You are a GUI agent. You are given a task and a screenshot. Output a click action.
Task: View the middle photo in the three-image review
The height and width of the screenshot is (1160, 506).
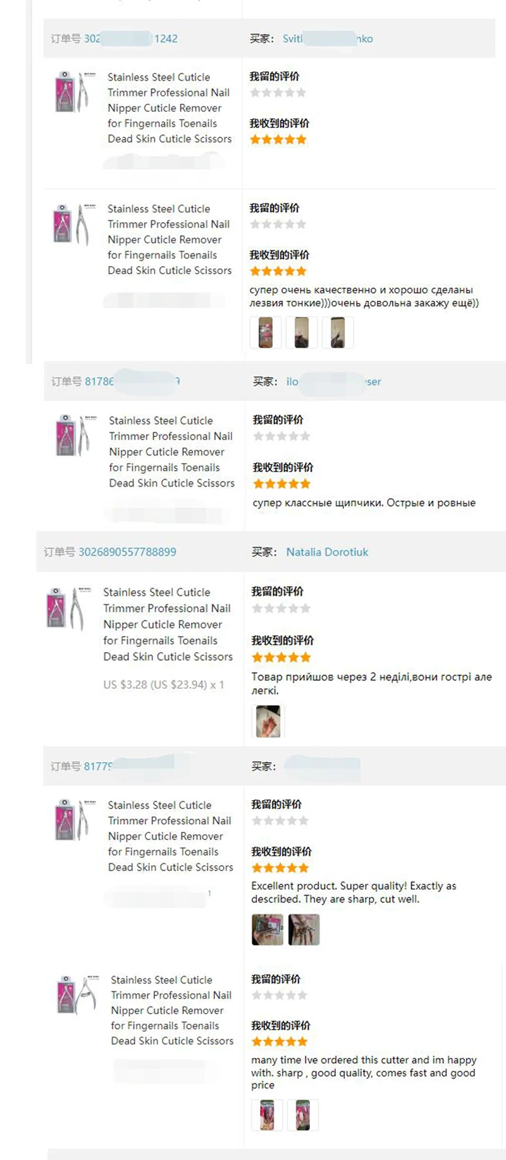click(x=302, y=333)
